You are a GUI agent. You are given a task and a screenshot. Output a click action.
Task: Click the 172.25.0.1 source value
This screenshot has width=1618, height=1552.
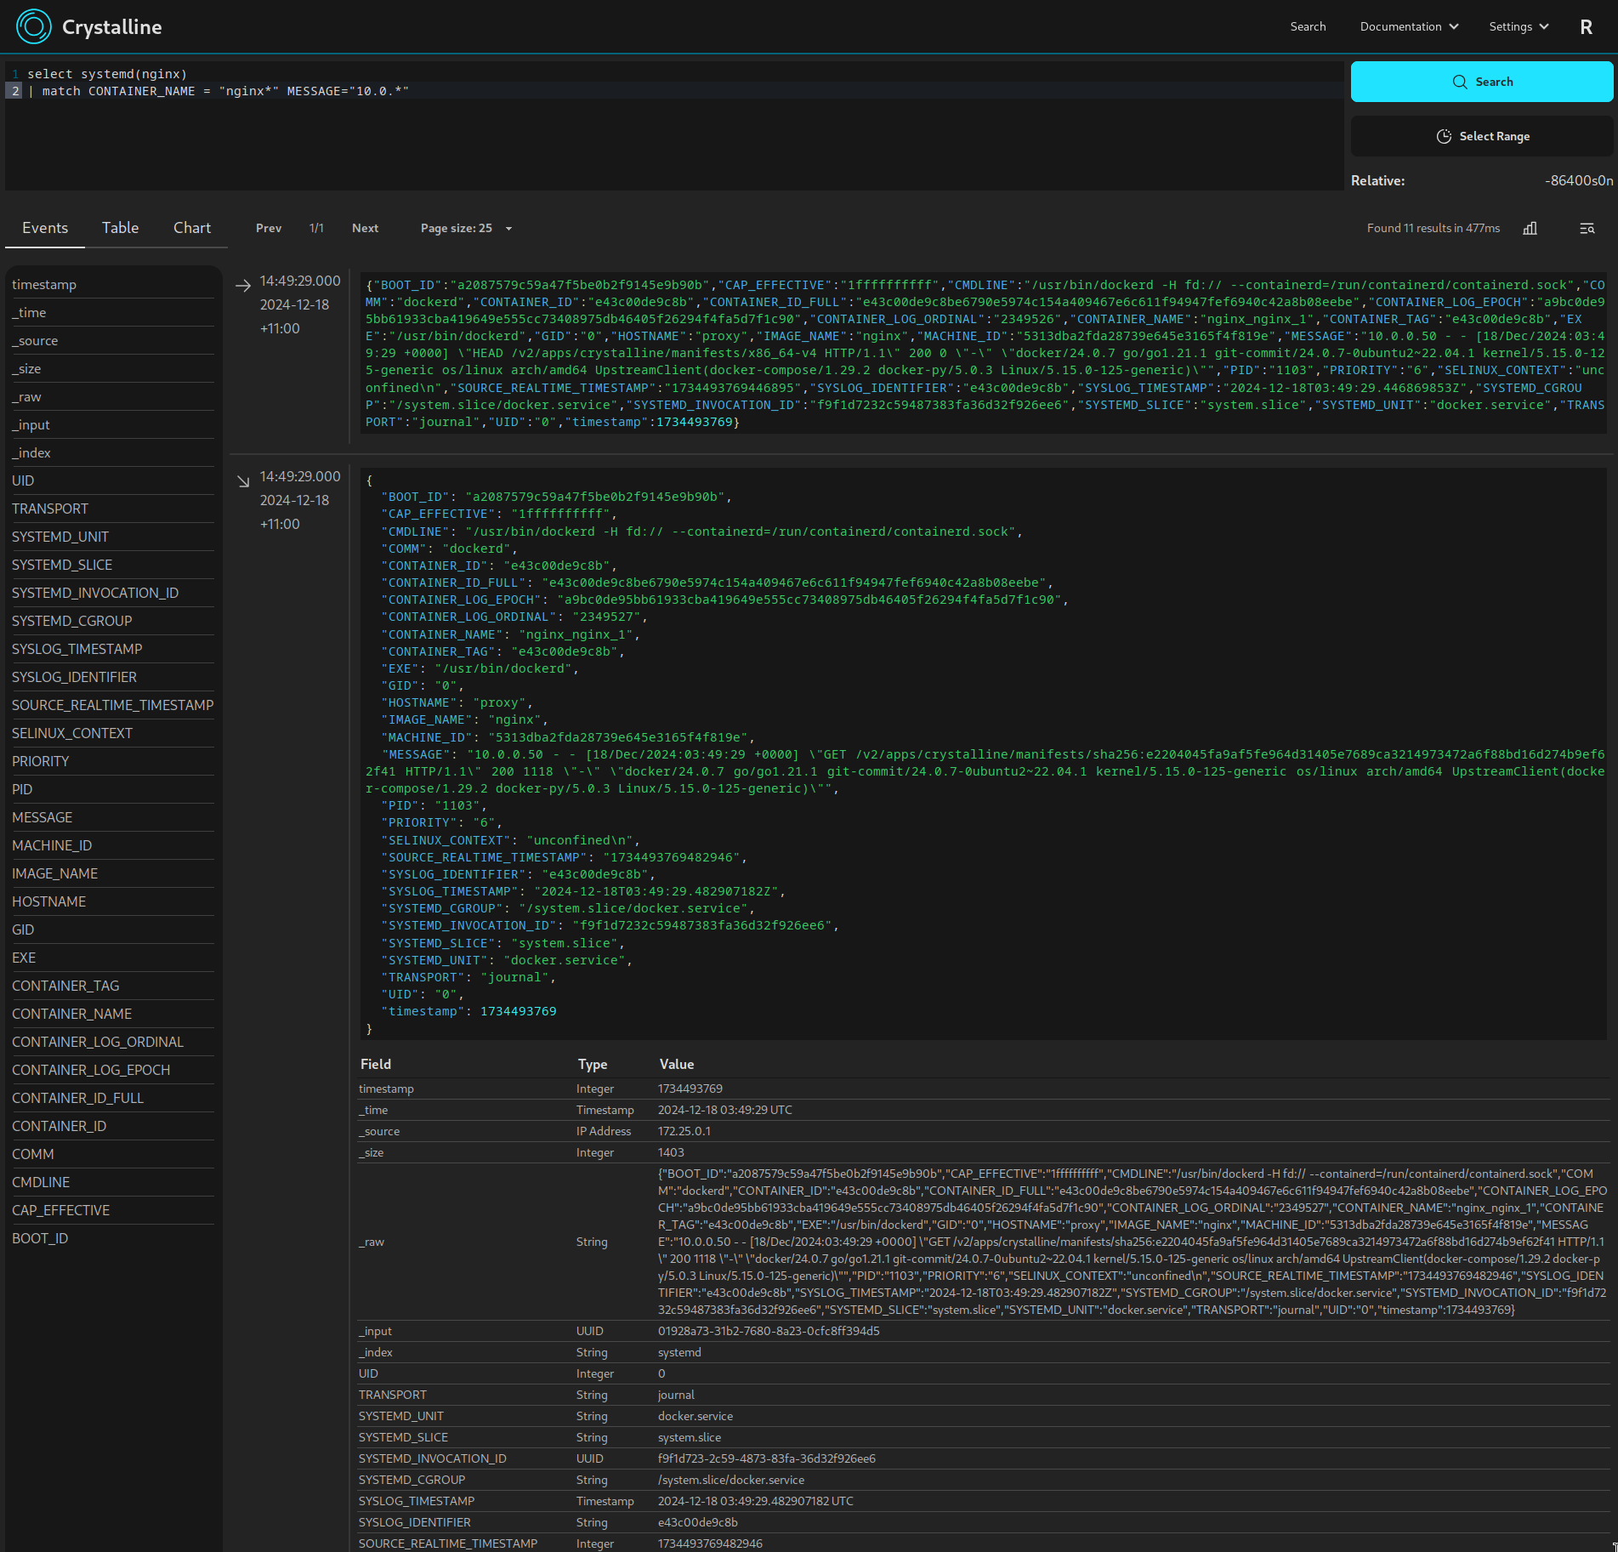point(684,1131)
